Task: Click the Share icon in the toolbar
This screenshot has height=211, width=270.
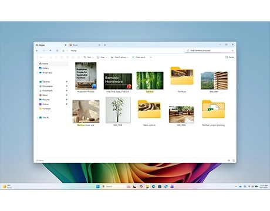Action: pyautogui.click(x=73, y=57)
